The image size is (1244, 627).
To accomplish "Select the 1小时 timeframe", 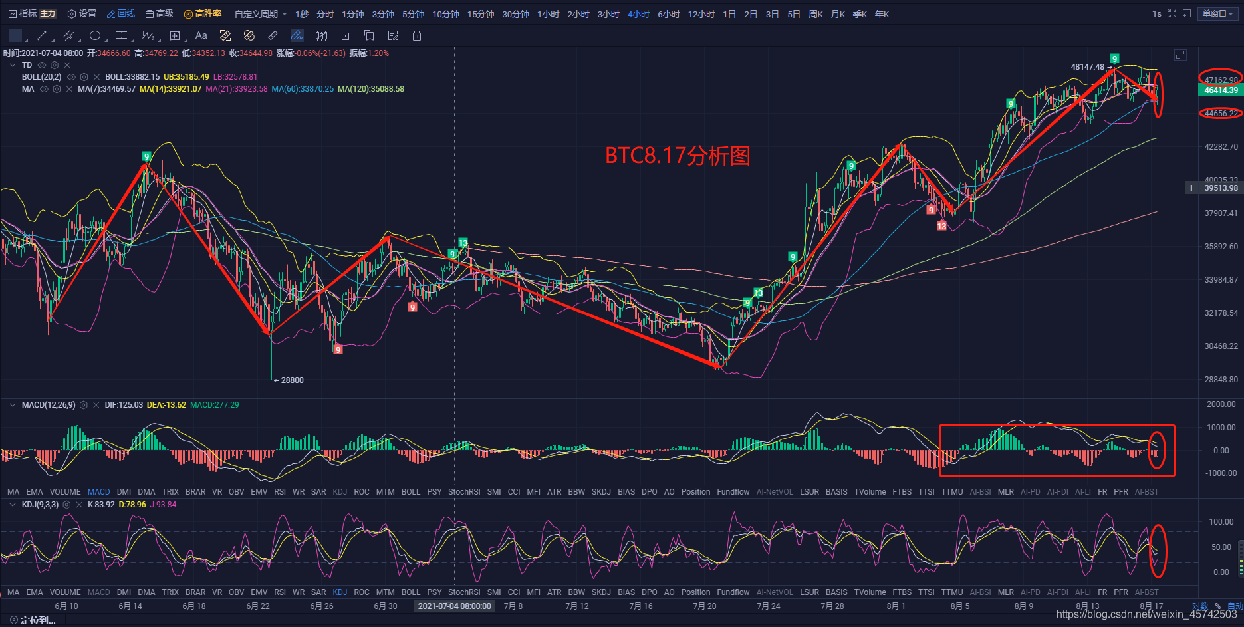I will (x=549, y=13).
